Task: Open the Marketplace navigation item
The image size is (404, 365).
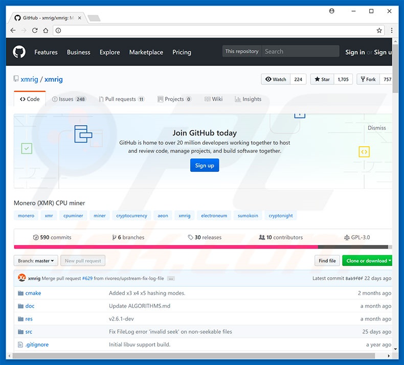Action: coord(146,52)
